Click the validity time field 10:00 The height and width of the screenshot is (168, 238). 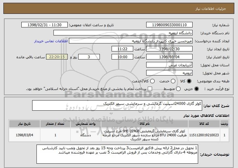(122, 57)
